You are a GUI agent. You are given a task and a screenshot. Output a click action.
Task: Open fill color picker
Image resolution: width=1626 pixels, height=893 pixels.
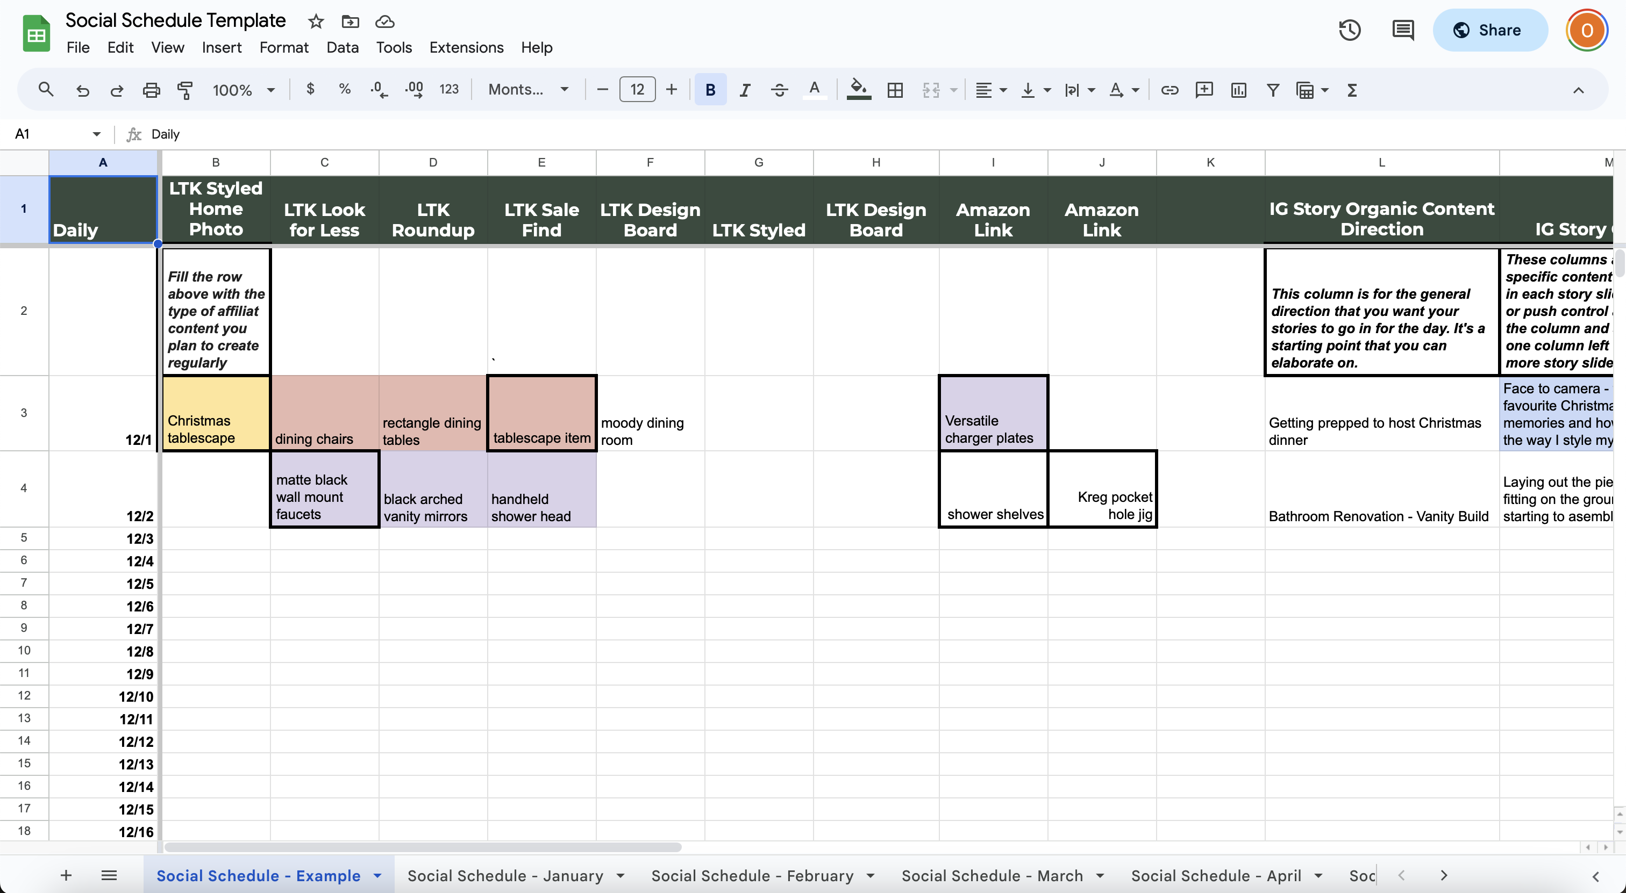tap(859, 90)
